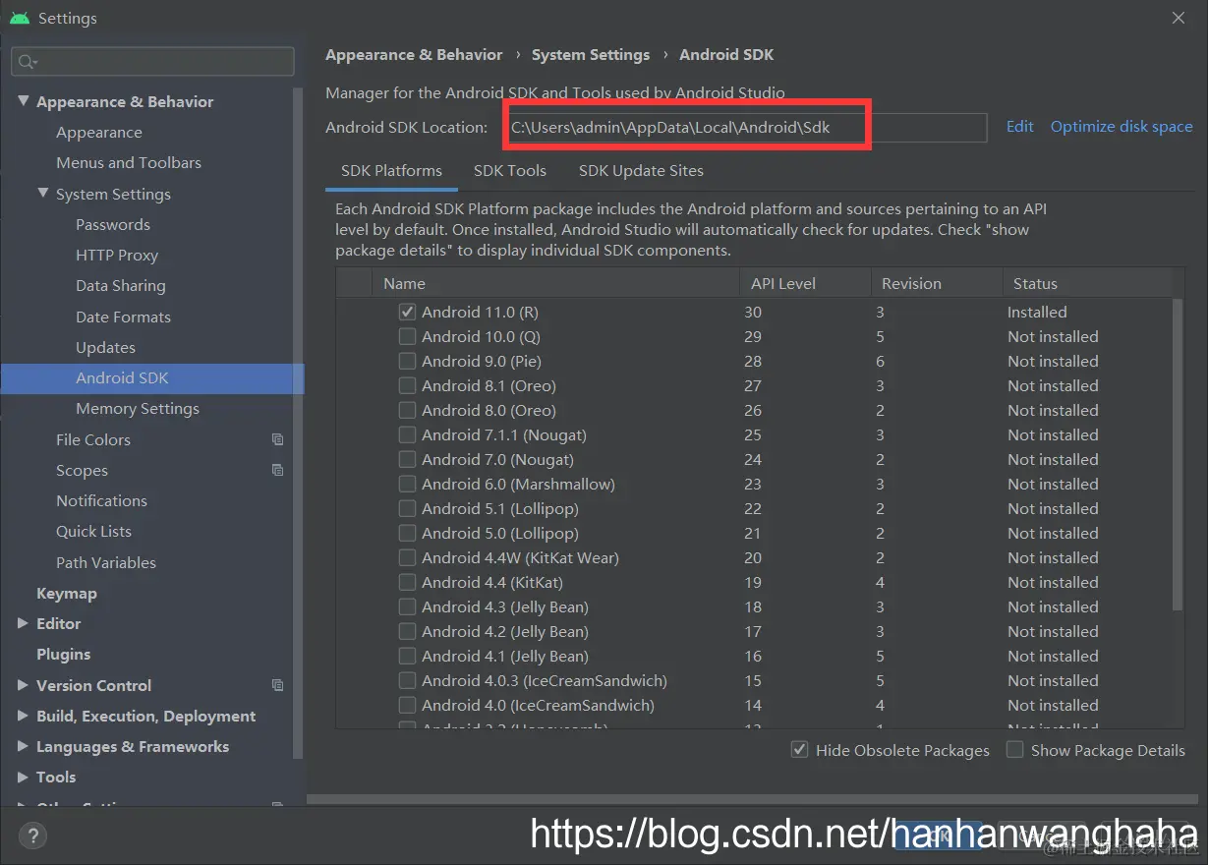Image resolution: width=1208 pixels, height=865 pixels.
Task: Click the settings tree vertical scrollbar
Action: click(x=299, y=423)
